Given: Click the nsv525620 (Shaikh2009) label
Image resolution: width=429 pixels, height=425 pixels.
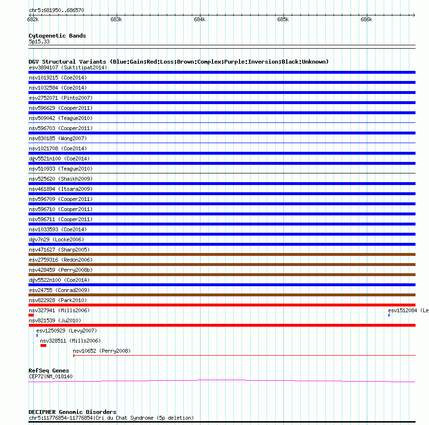Looking at the screenshot, I should [x=61, y=179].
